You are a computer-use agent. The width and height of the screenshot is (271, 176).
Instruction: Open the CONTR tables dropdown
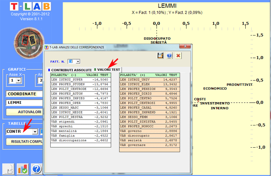(x=35, y=131)
